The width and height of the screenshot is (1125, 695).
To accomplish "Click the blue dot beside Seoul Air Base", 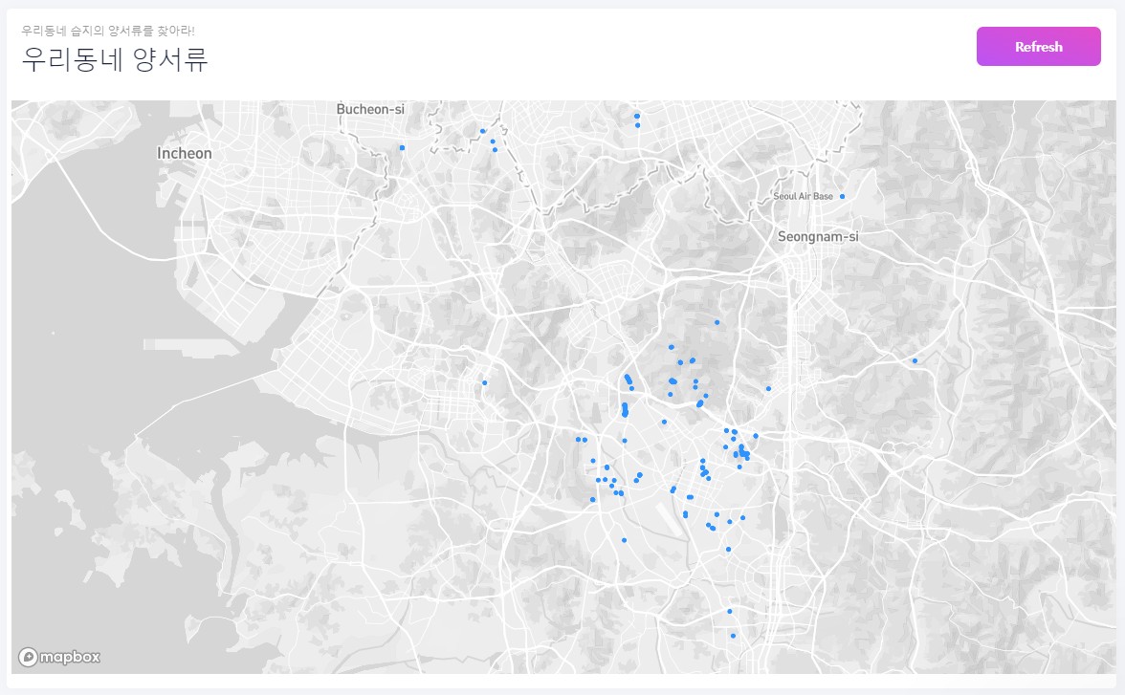I will 842,197.
